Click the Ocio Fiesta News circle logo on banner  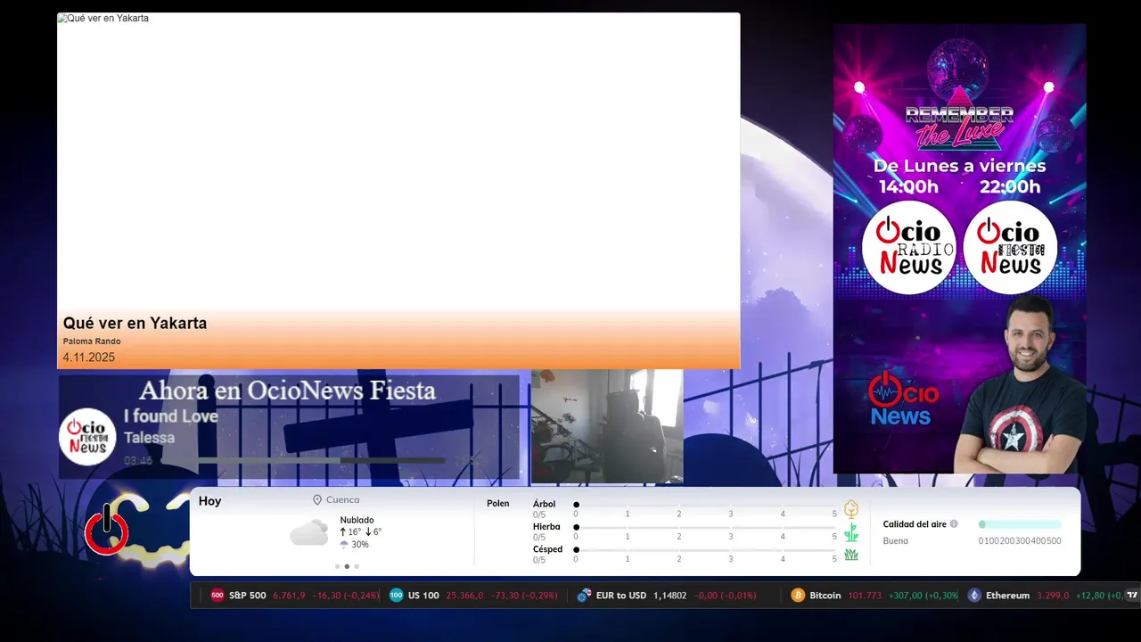[1010, 247]
